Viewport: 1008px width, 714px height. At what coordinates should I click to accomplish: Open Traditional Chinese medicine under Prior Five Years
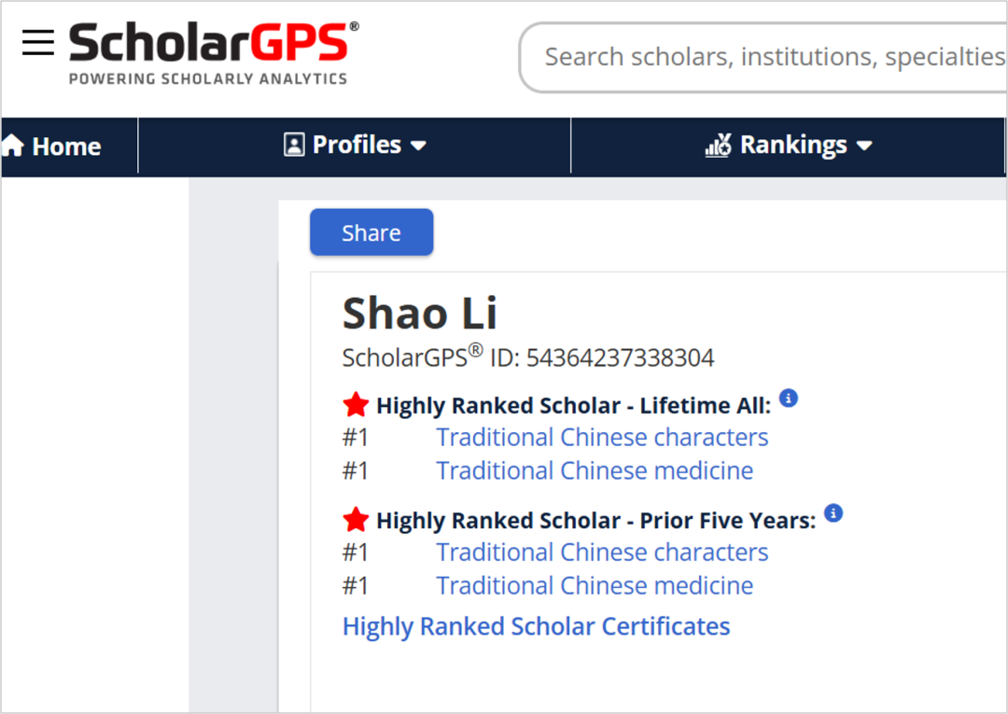[x=595, y=585]
